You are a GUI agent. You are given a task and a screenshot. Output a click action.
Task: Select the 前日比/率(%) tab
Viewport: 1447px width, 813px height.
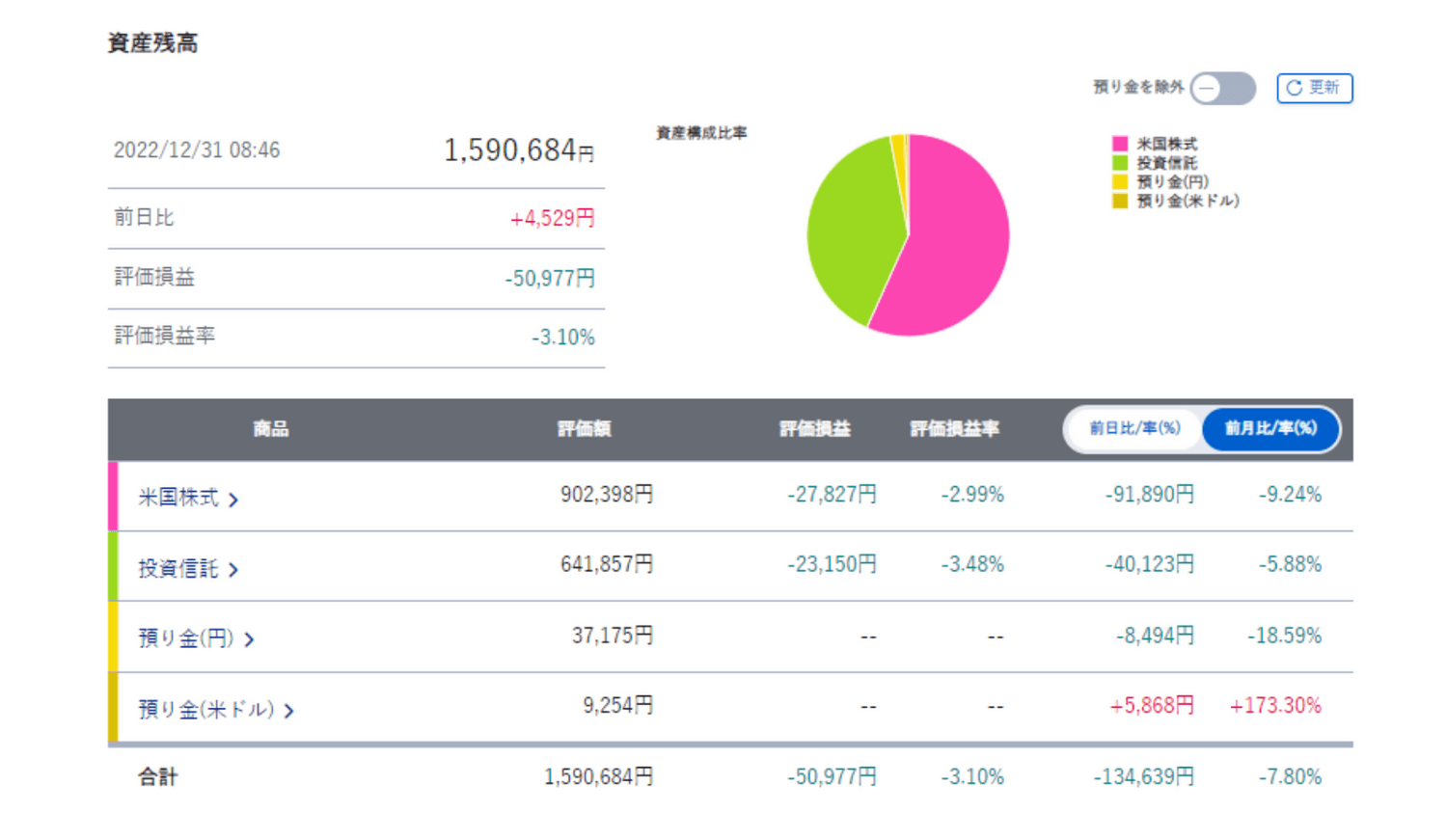click(1134, 428)
